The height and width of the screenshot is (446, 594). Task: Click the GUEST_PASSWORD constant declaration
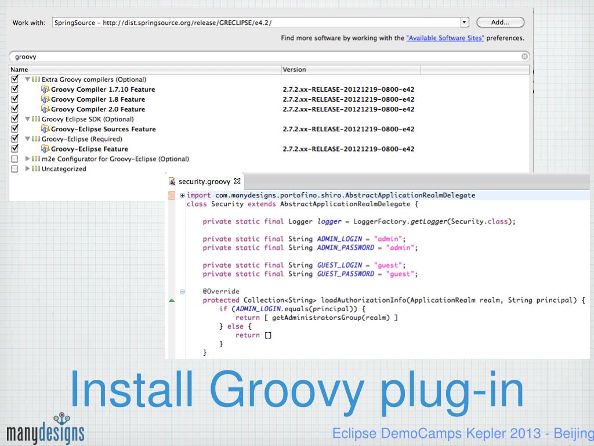310,274
